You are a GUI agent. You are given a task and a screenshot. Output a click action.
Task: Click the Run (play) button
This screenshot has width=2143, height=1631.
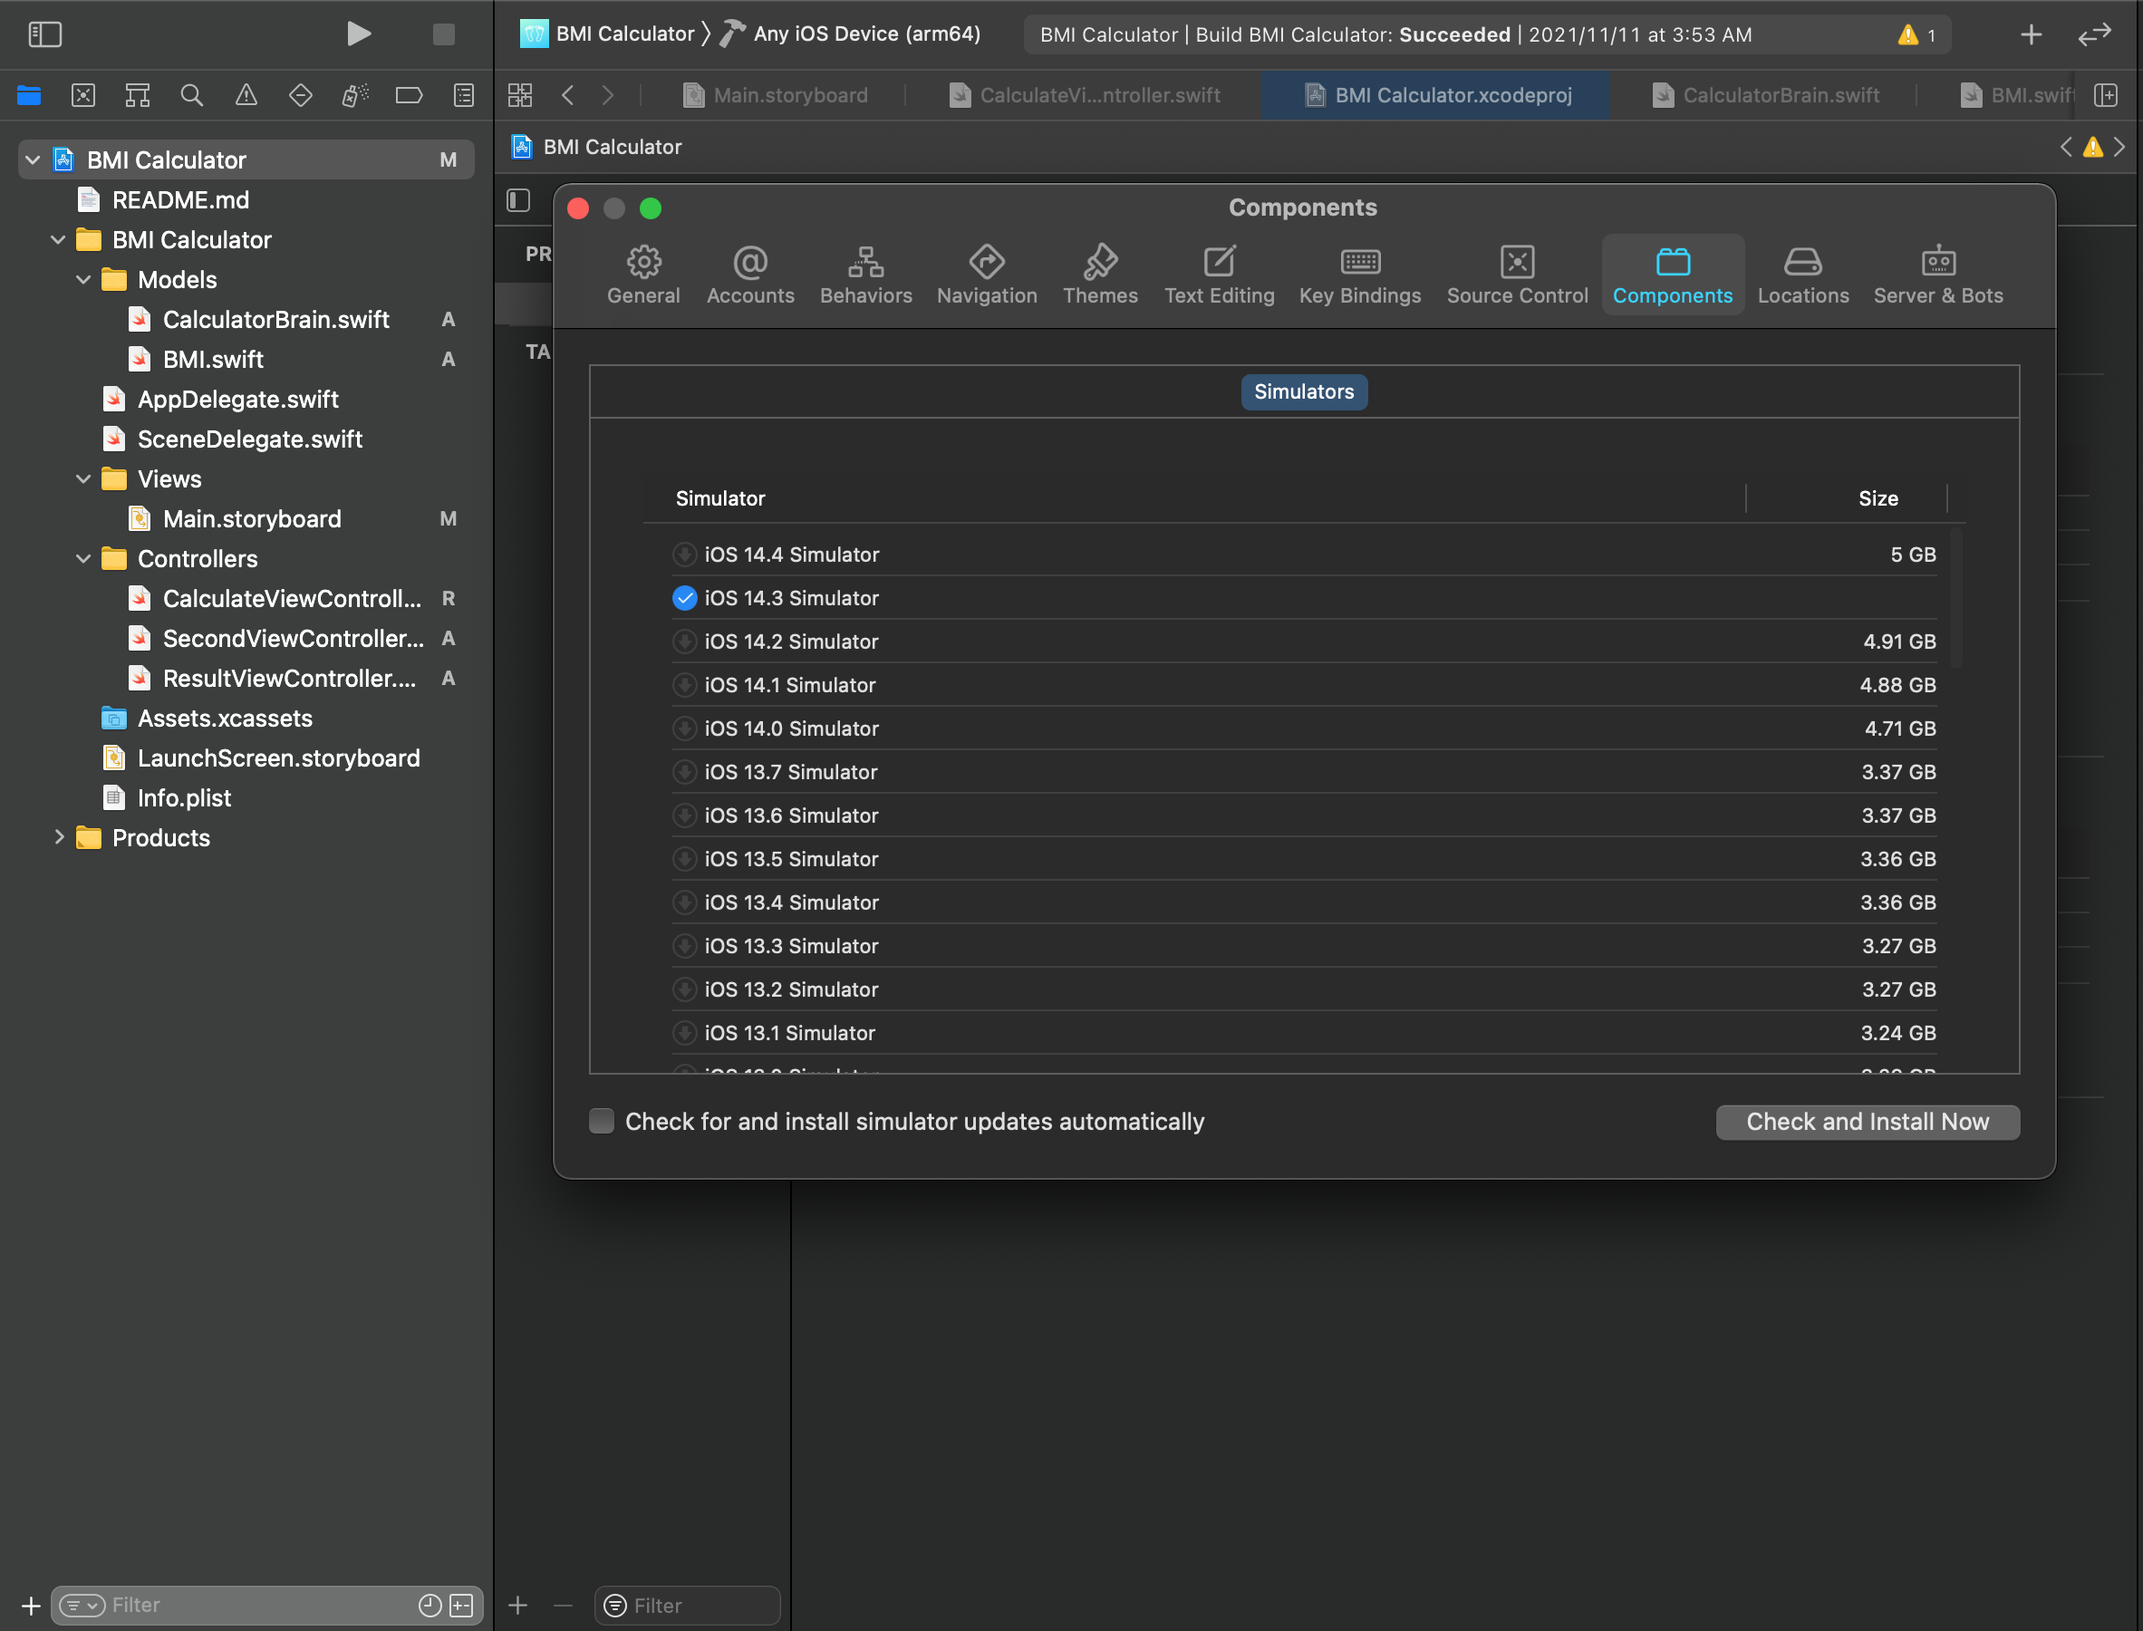358,34
